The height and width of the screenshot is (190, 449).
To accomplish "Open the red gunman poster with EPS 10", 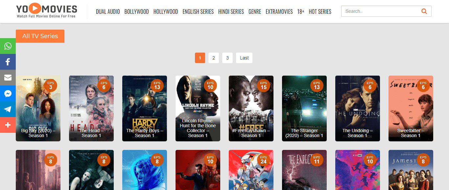I will pos(198,170).
